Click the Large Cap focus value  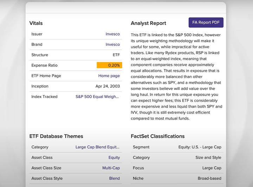pos(212,168)
